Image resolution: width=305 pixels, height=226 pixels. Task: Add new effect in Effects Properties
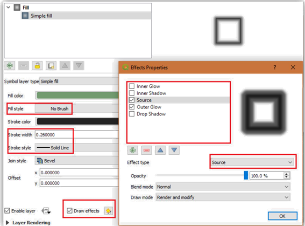(133, 150)
